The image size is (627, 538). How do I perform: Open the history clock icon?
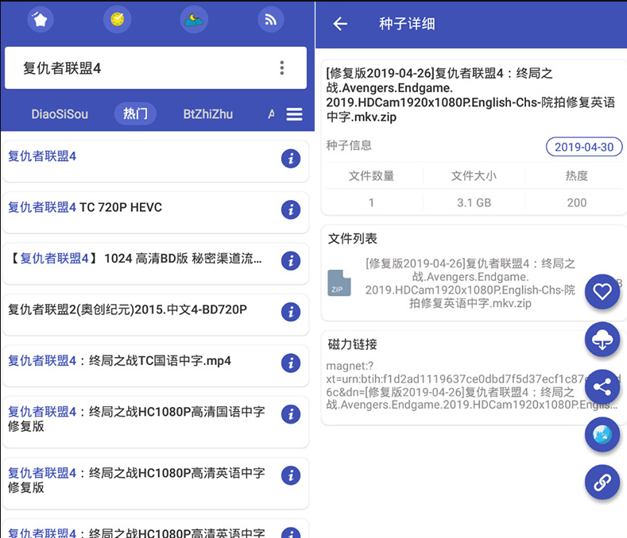pos(117,19)
